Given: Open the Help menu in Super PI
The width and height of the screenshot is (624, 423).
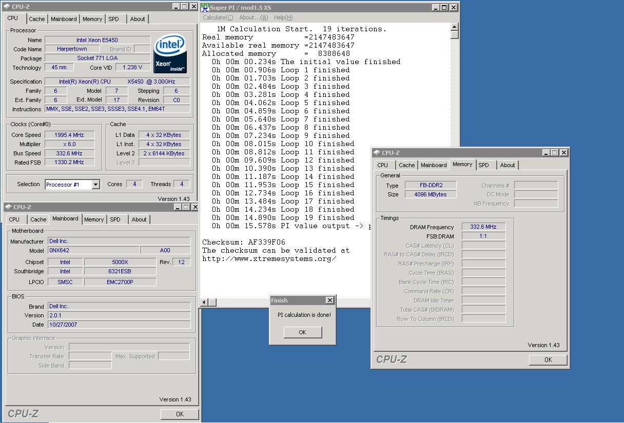Looking at the screenshot, I should (x=283, y=17).
